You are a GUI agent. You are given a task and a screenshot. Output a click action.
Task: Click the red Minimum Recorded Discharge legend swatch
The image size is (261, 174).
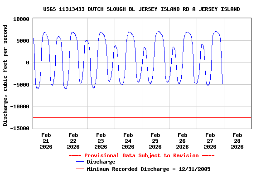80,169
